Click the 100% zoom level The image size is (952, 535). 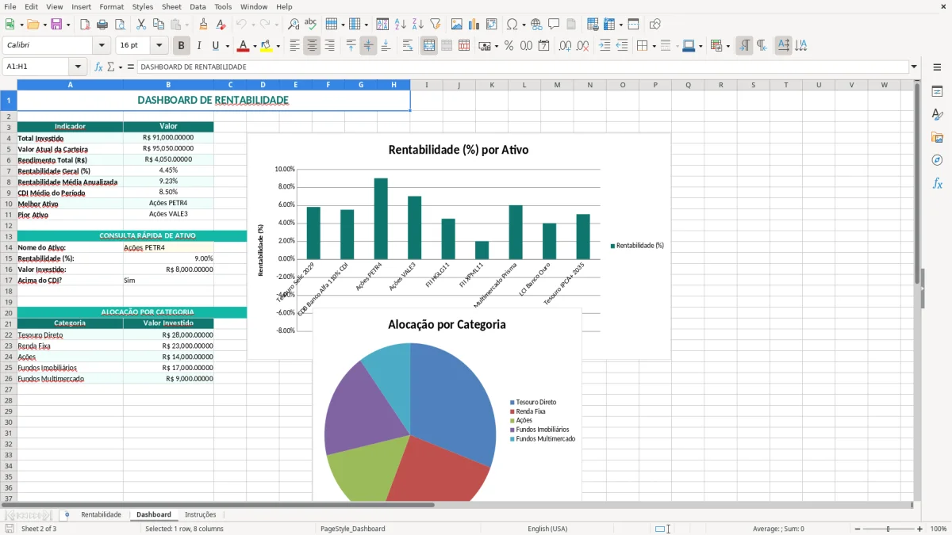point(938,529)
